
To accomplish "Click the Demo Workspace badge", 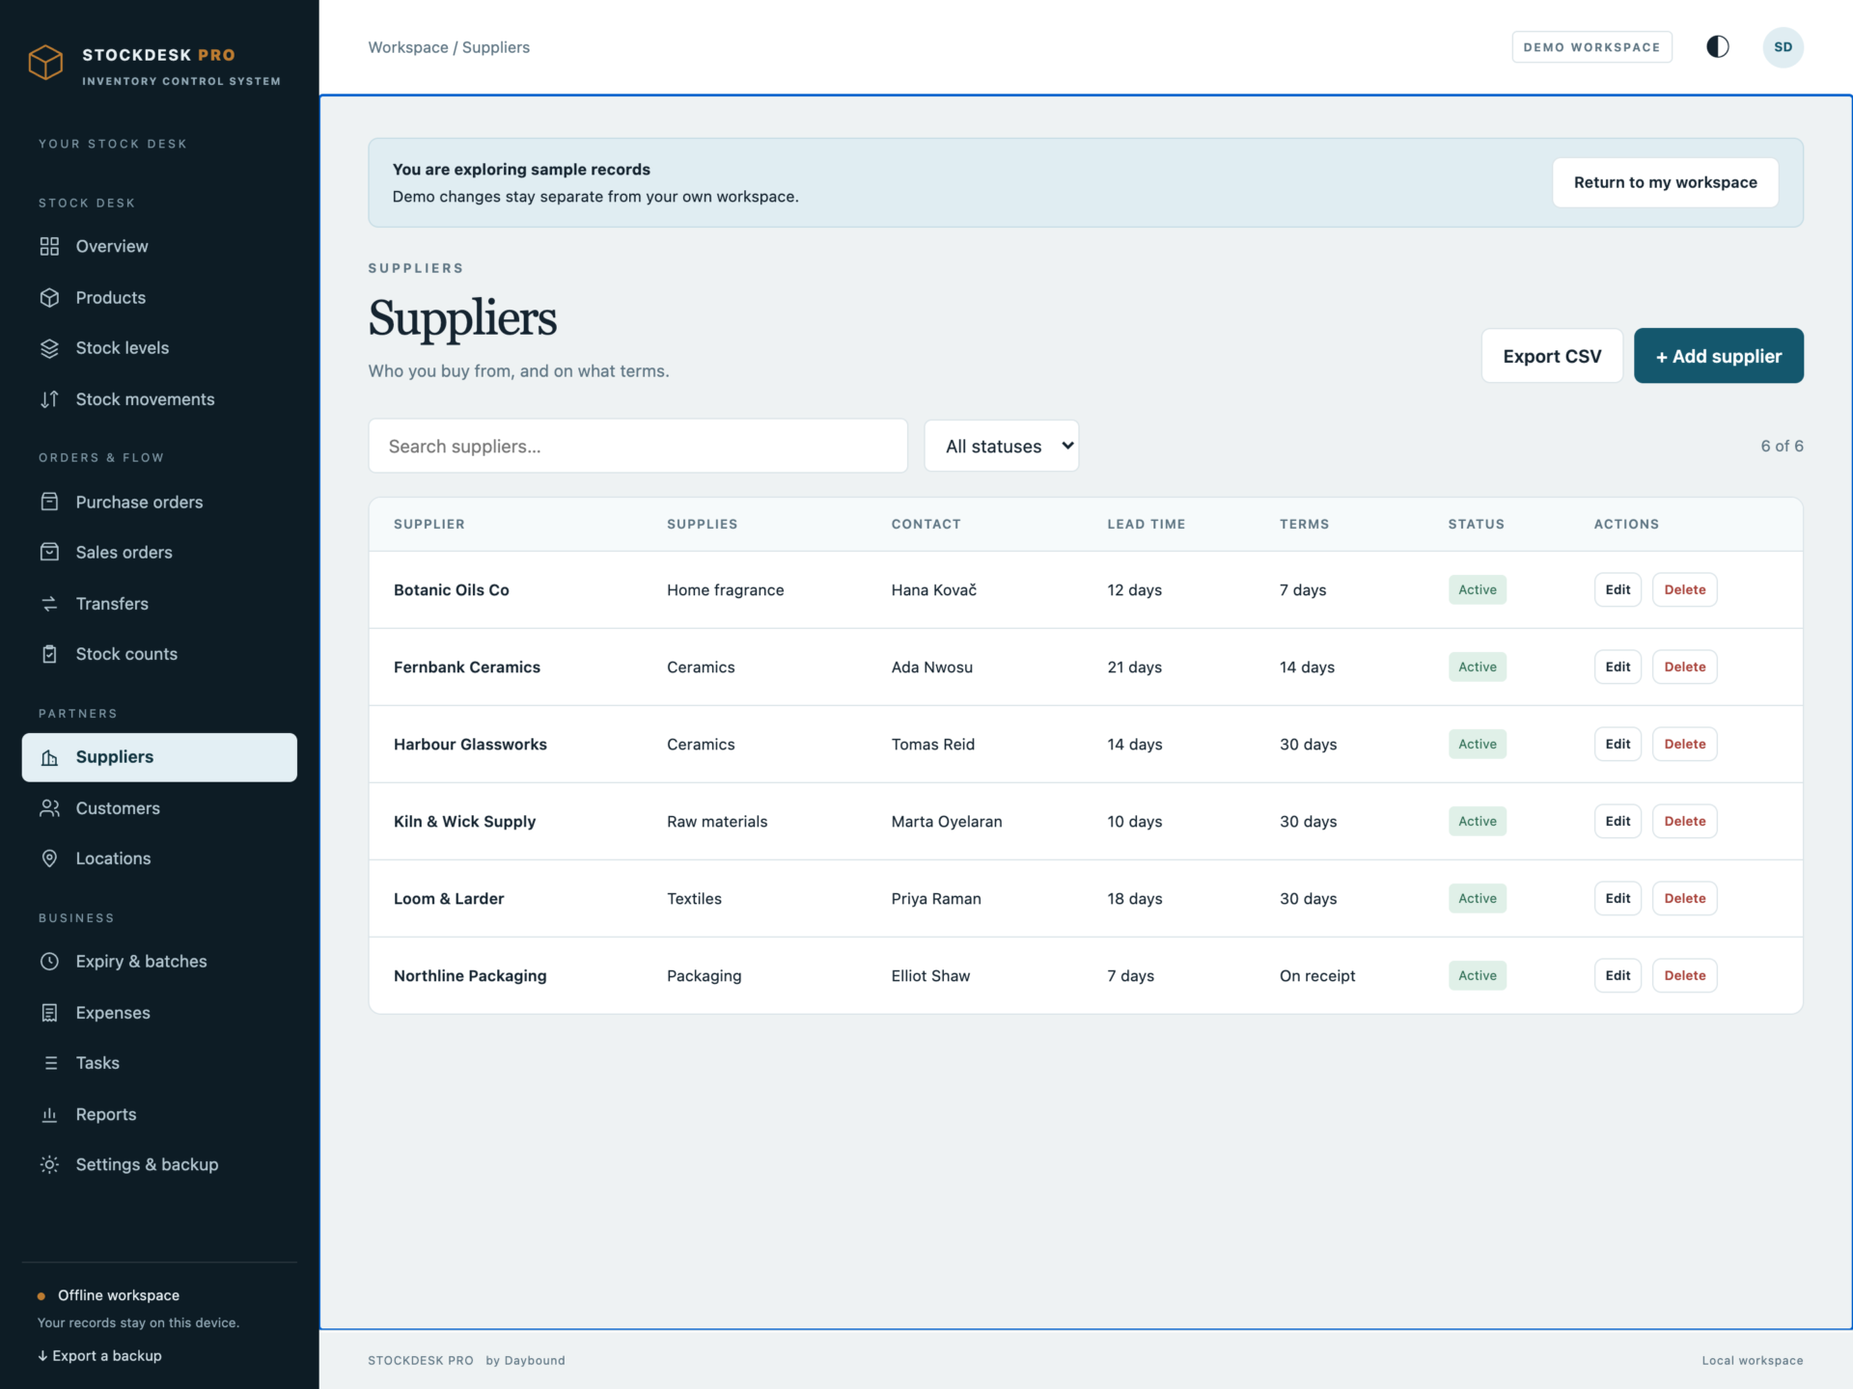I will (x=1591, y=47).
